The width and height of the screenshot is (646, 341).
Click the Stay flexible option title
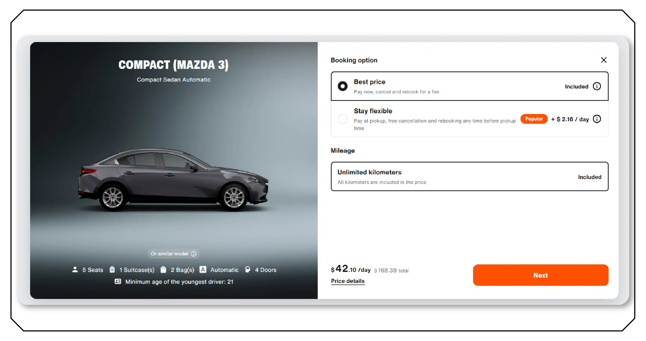[x=373, y=111]
